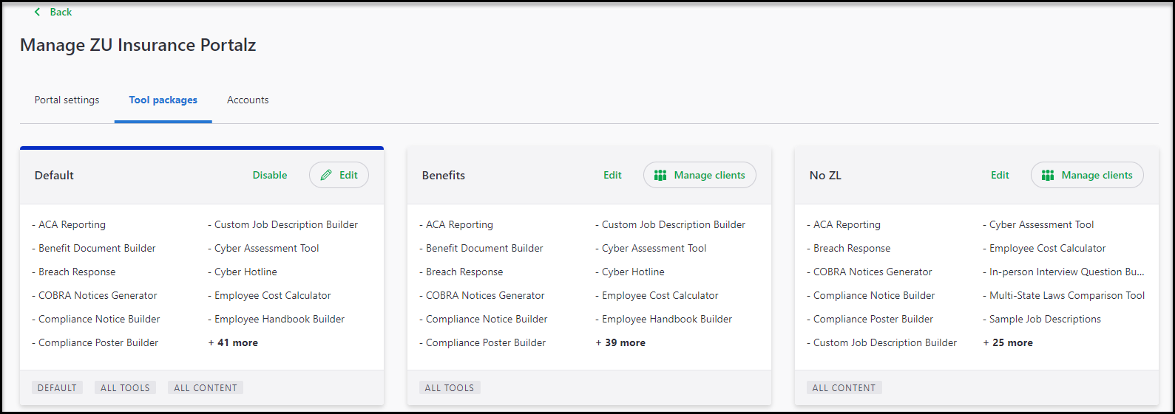Click 'Cyber Assessment Tool' in Default card

click(267, 248)
